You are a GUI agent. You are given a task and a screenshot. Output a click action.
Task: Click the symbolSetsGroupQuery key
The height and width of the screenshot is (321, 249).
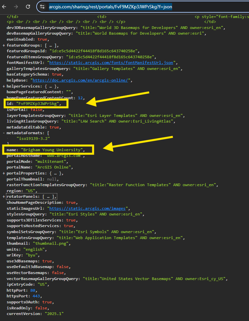pos(30,232)
